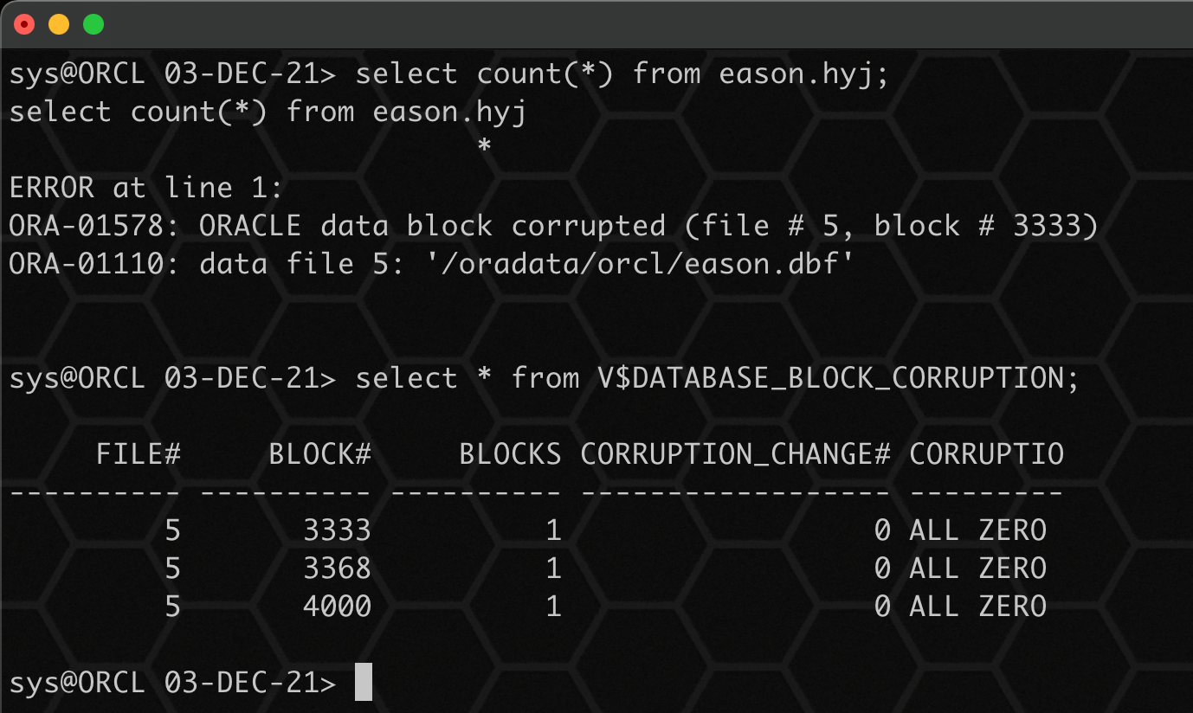Image resolution: width=1193 pixels, height=713 pixels.
Task: Click the asterisk error marker under eason.hyj
Action: pos(485,147)
